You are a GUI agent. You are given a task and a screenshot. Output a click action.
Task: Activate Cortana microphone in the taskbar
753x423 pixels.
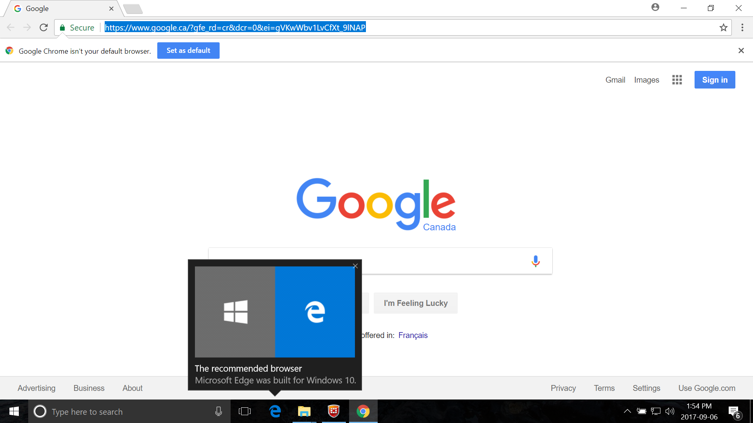click(218, 411)
